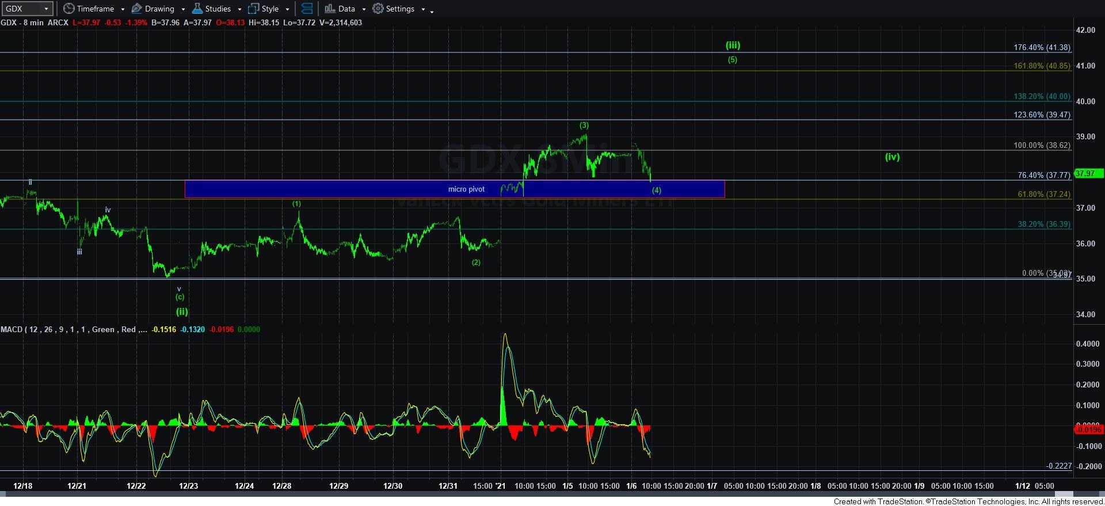The image size is (1105, 506).
Task: Open the Timeframe menu label
Action: 96,9
